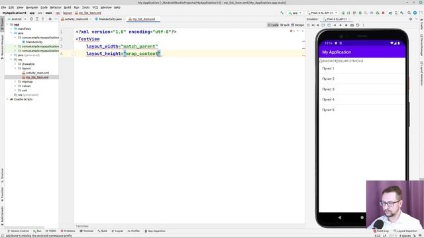
Task: Tap Пункт 5 in emulator list
Action: pyautogui.click(x=362, y=110)
